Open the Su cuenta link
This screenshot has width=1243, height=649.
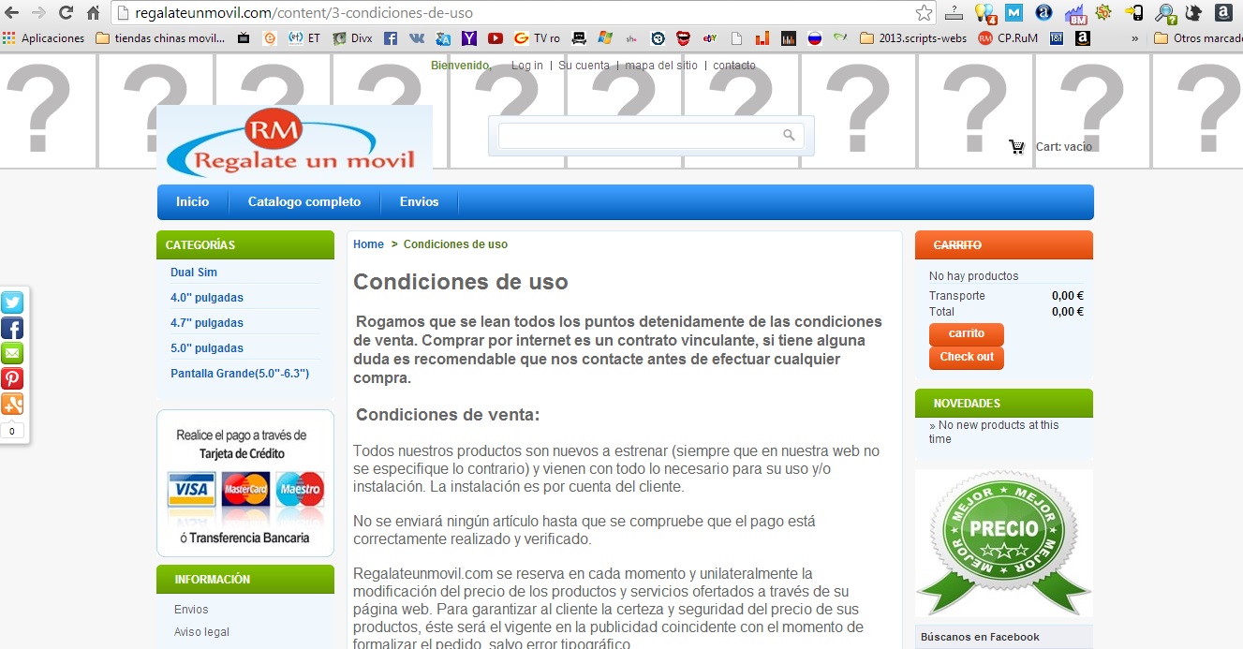click(x=585, y=66)
